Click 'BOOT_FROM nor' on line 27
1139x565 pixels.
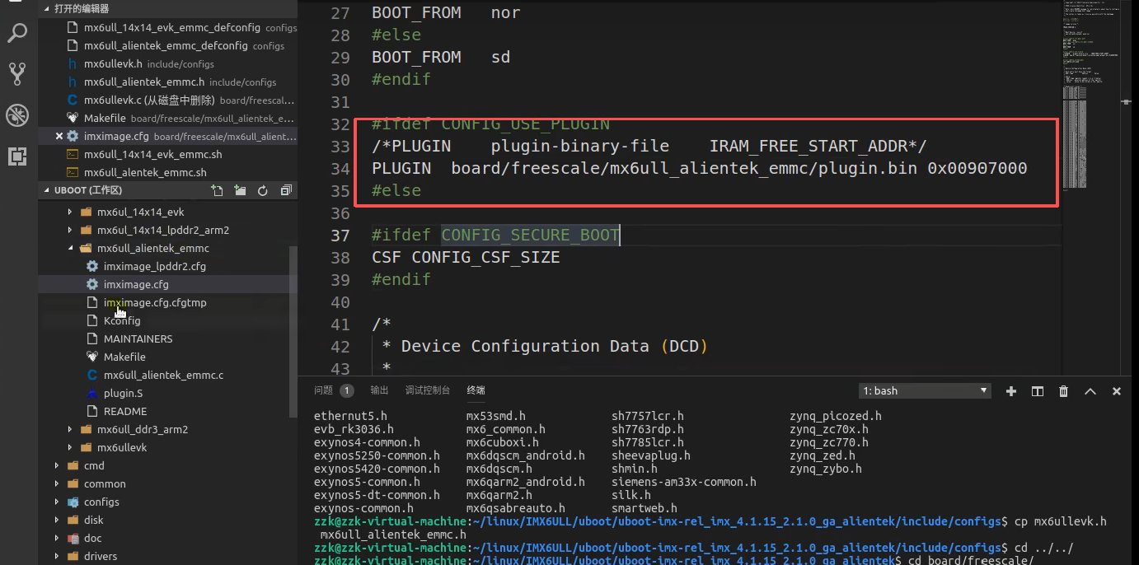pyautogui.click(x=446, y=12)
